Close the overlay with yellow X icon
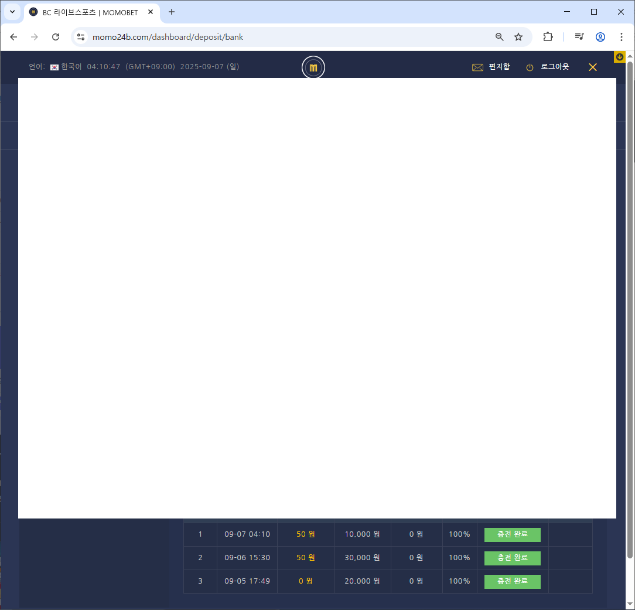Screen dimensions: 635x610 (592, 67)
